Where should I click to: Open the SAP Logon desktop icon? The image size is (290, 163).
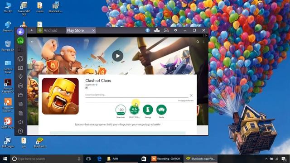click(x=8, y=142)
